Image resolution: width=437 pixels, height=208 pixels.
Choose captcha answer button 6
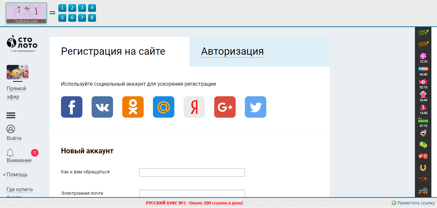pos(72,18)
